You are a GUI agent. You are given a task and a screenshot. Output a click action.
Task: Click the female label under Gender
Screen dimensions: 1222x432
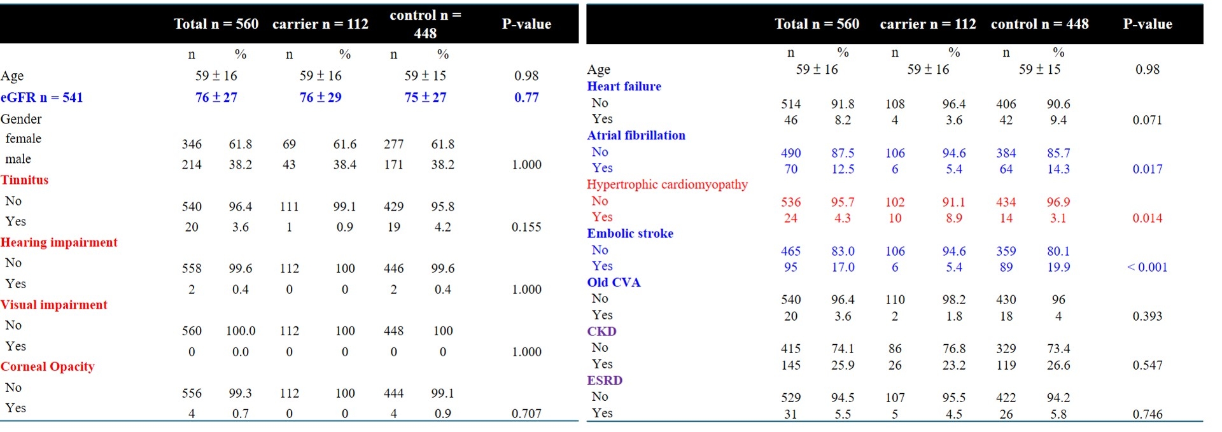pyautogui.click(x=24, y=139)
